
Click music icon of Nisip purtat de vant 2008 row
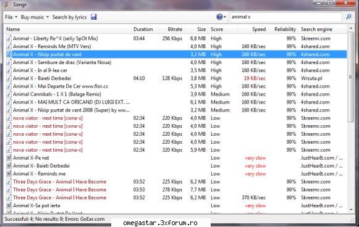(x=9, y=110)
